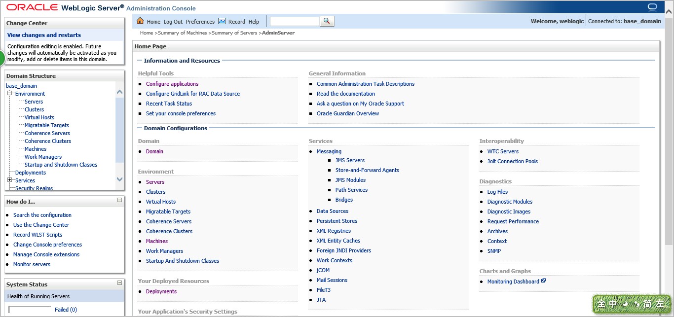Open Search the configuration link
Screen dimensions: 674x317
(x=42, y=215)
